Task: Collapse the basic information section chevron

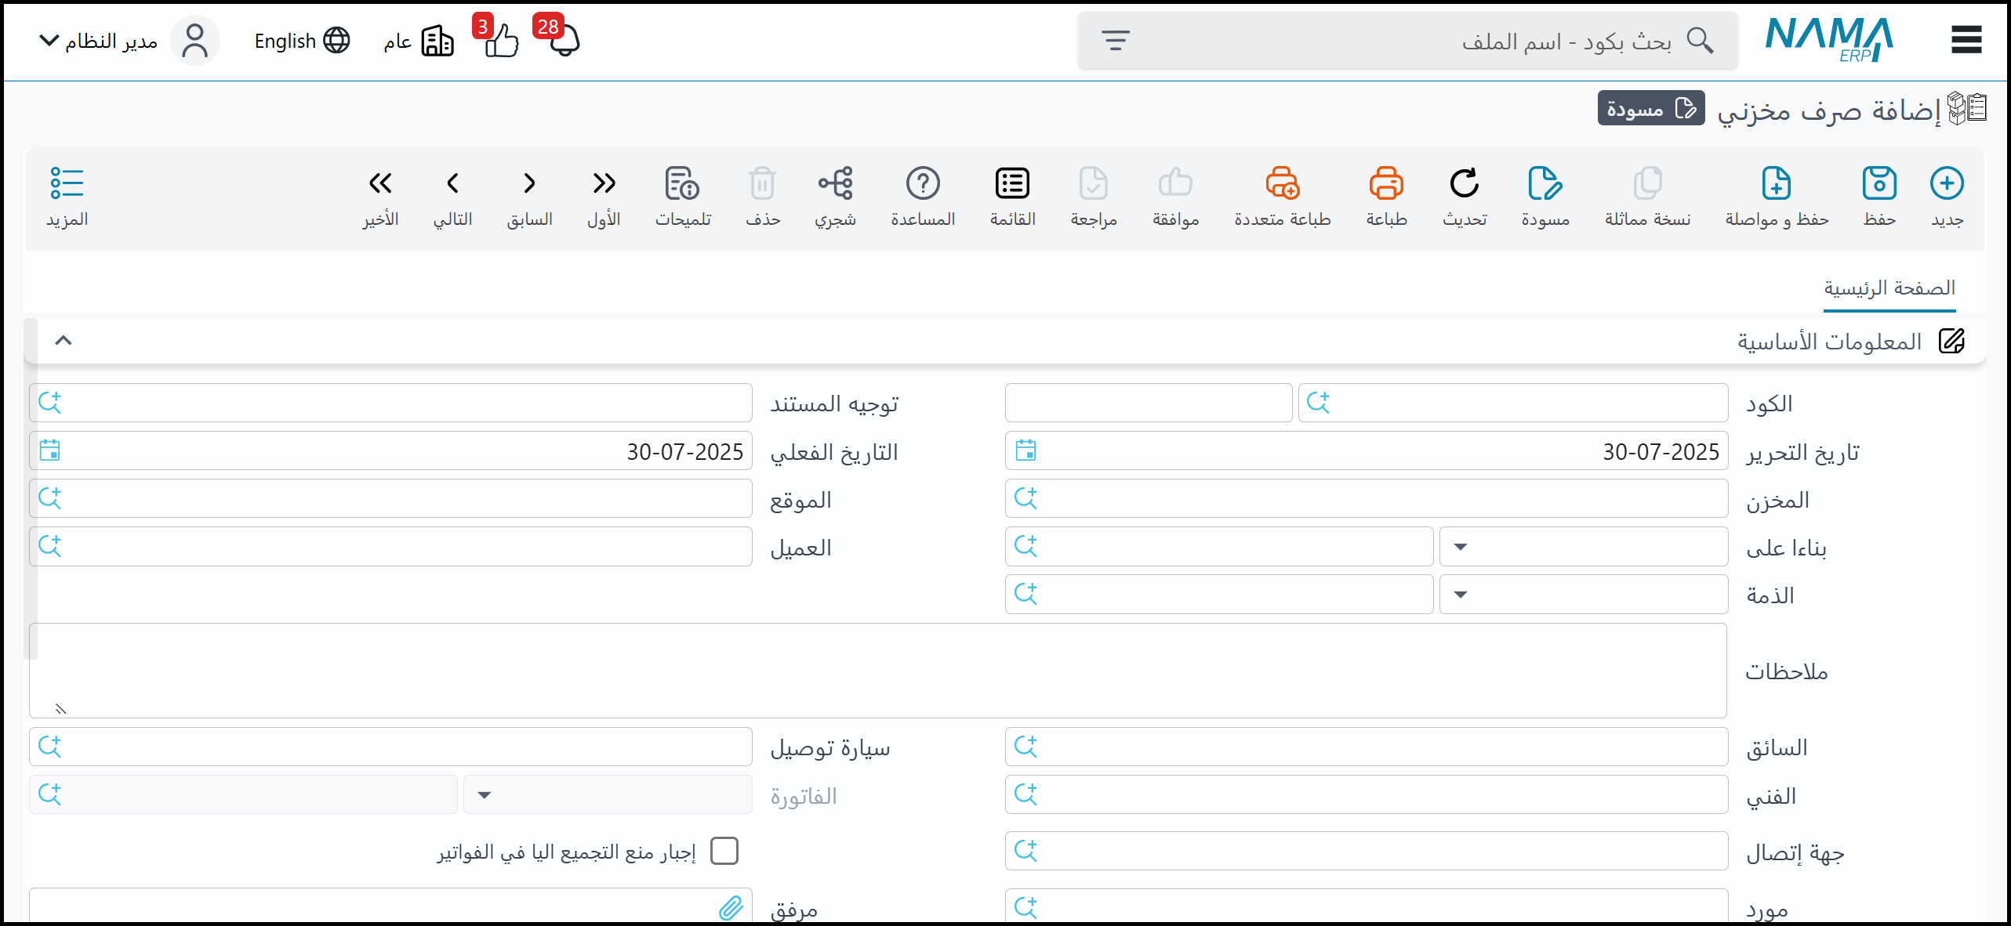Action: tap(64, 340)
